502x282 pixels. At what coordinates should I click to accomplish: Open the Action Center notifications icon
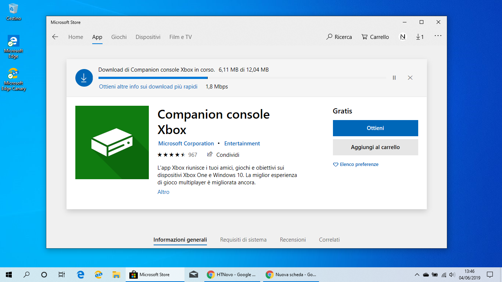(x=490, y=274)
